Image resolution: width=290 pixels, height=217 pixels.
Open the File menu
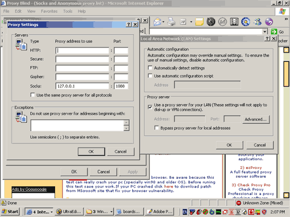tap(6, 11)
